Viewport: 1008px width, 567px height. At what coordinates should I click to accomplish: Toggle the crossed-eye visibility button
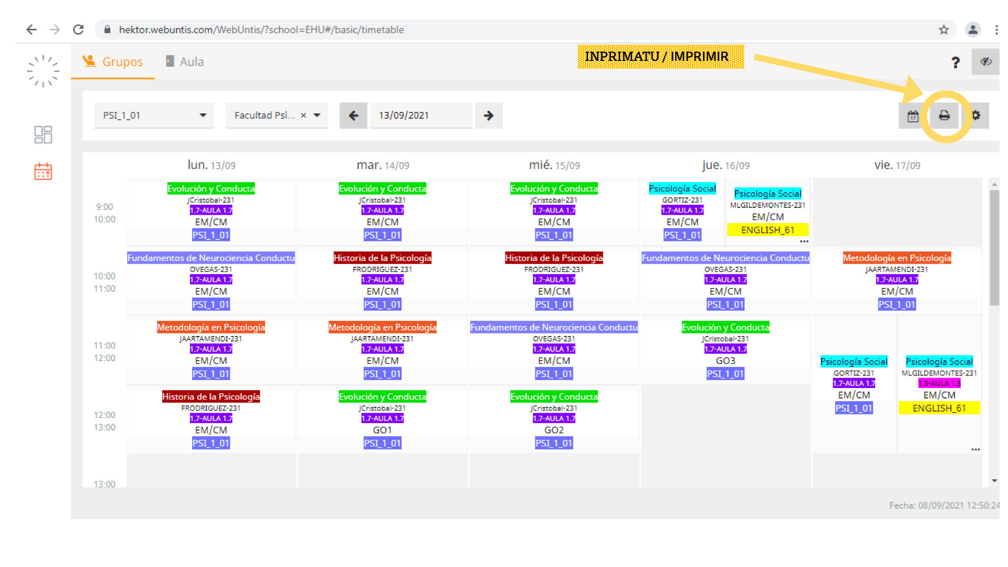click(985, 62)
